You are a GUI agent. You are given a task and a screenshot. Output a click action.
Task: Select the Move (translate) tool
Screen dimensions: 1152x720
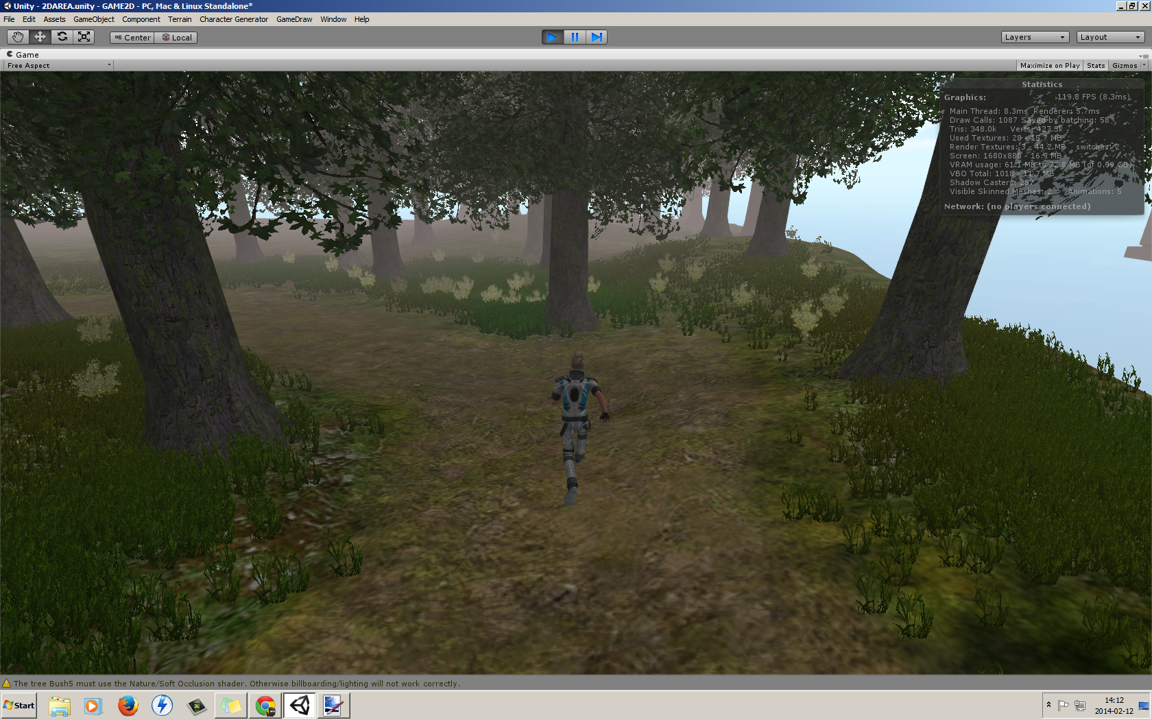[40, 37]
